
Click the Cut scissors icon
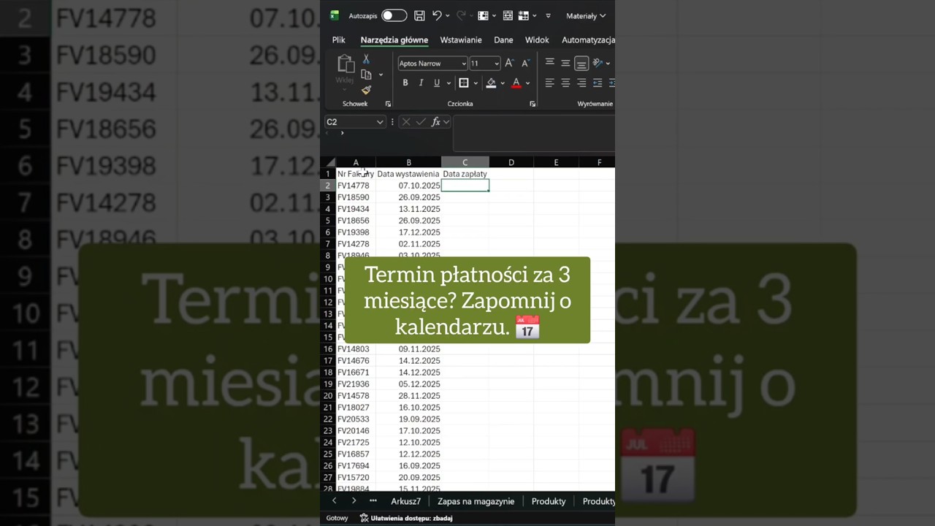(366, 59)
